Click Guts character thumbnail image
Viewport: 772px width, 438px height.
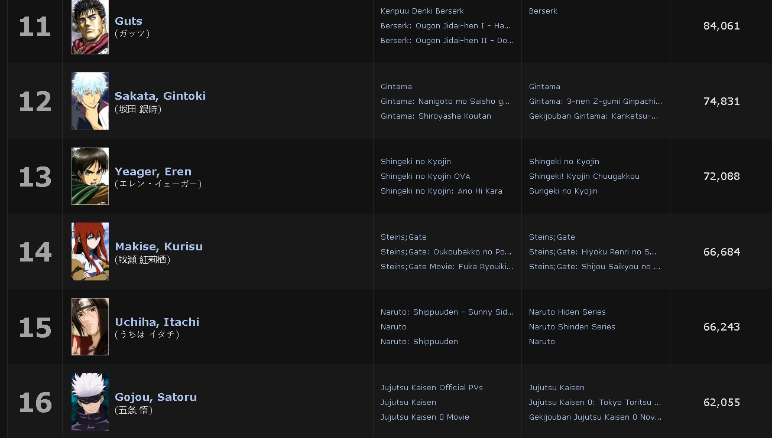pyautogui.click(x=90, y=27)
